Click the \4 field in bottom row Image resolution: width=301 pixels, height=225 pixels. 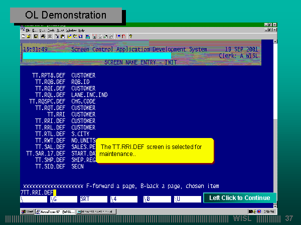pos(122,199)
